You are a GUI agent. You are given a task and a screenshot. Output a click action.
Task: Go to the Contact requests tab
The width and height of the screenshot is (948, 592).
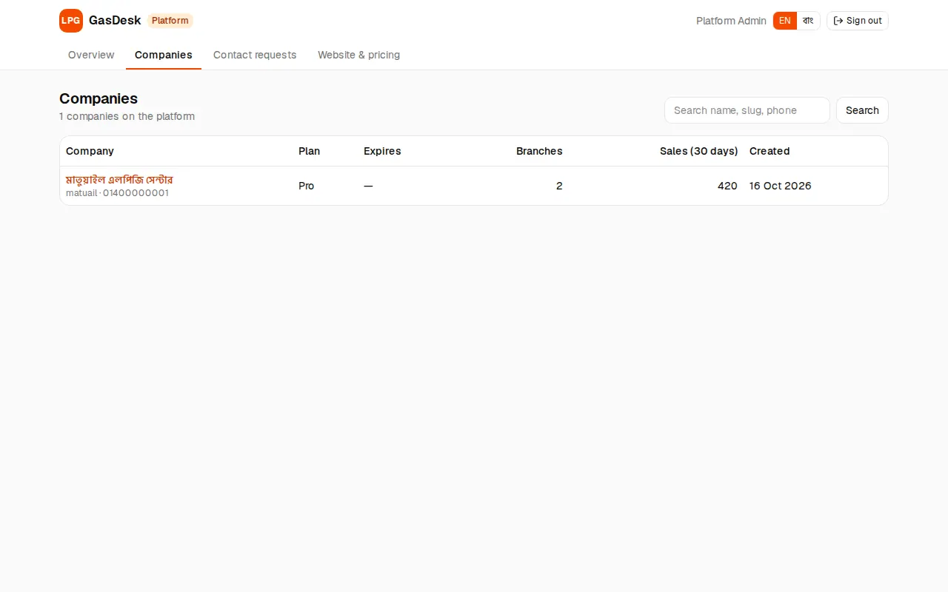(255, 55)
